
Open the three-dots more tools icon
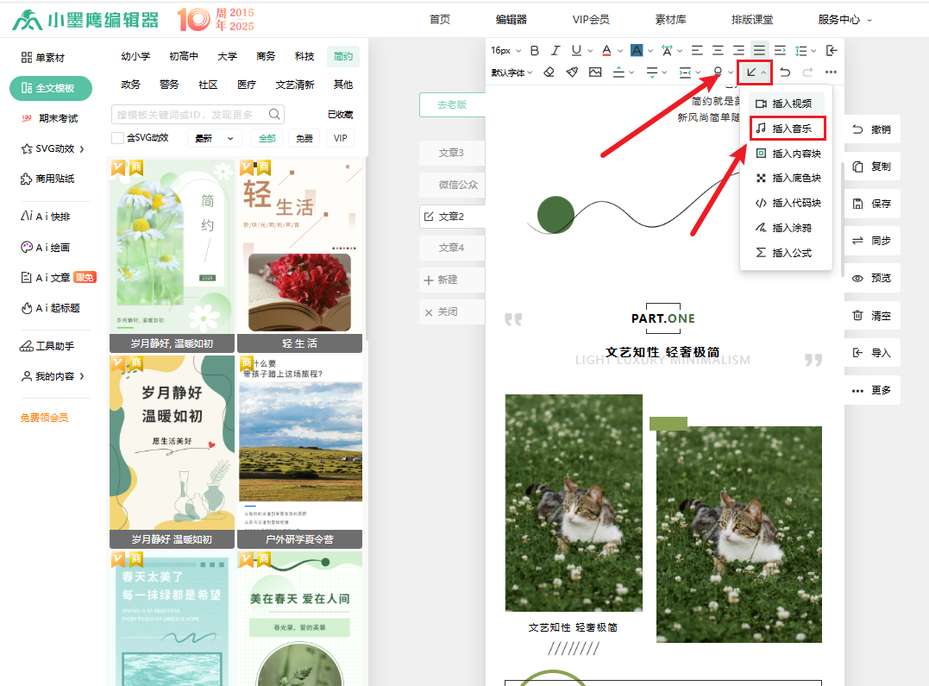click(831, 72)
